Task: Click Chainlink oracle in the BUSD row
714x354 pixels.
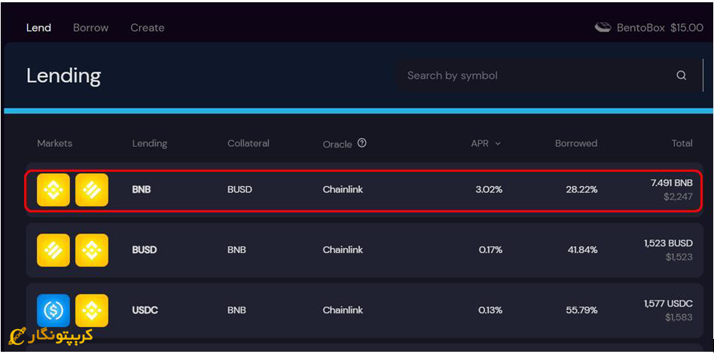Action: click(343, 250)
